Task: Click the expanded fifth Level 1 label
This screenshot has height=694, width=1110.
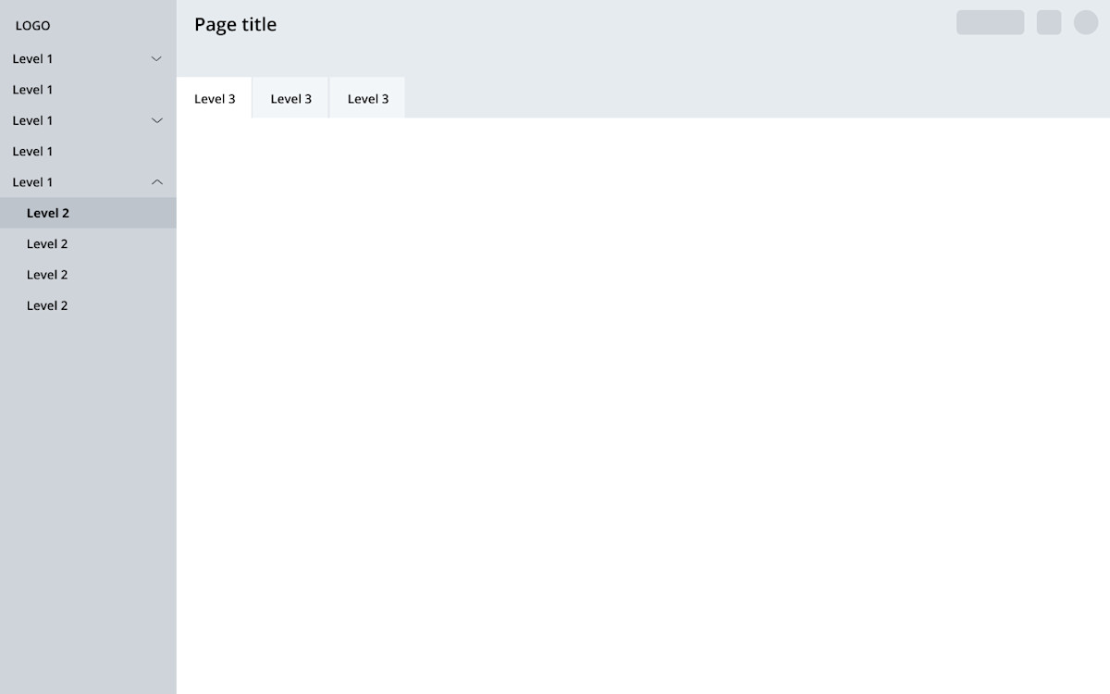Action: pos(32,182)
